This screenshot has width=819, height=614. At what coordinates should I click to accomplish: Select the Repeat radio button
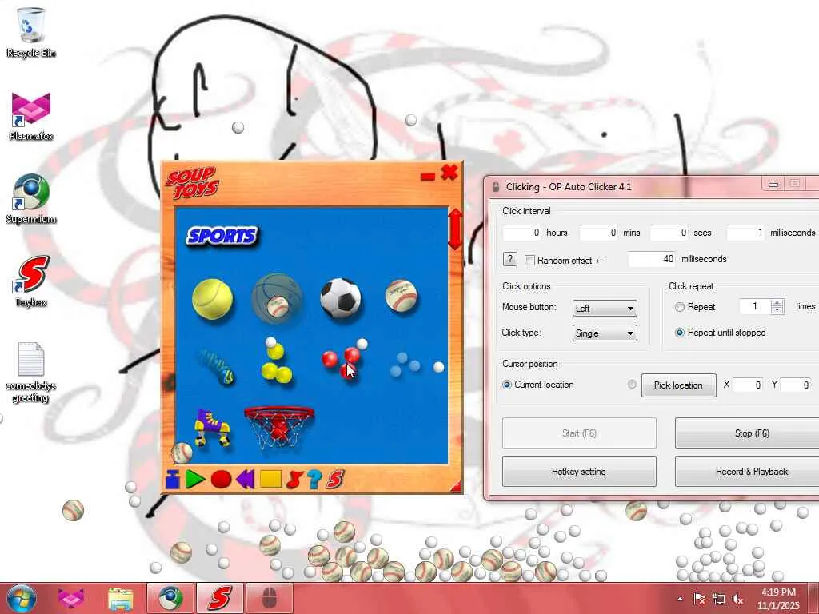(x=680, y=307)
